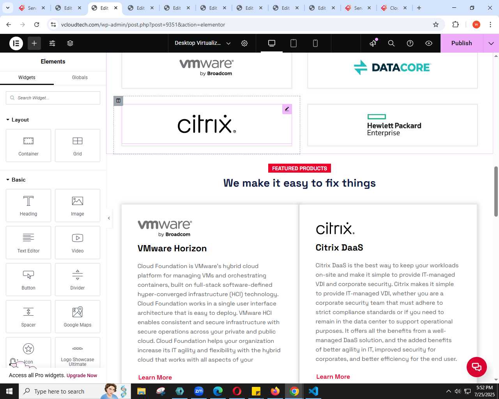Open What's New megaphone icon
Image resolution: width=499 pixels, height=399 pixels.
[x=373, y=43]
